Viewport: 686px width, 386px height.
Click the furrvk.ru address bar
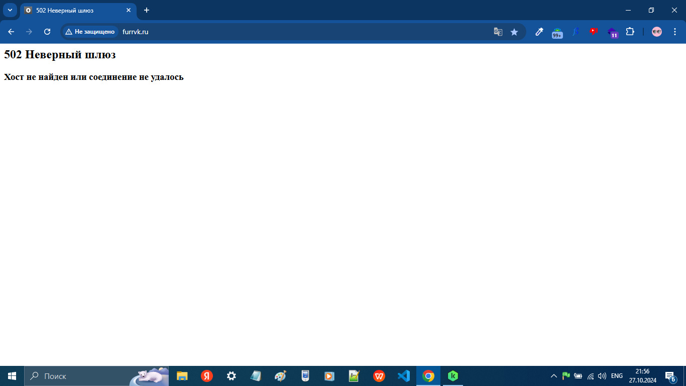point(301,32)
